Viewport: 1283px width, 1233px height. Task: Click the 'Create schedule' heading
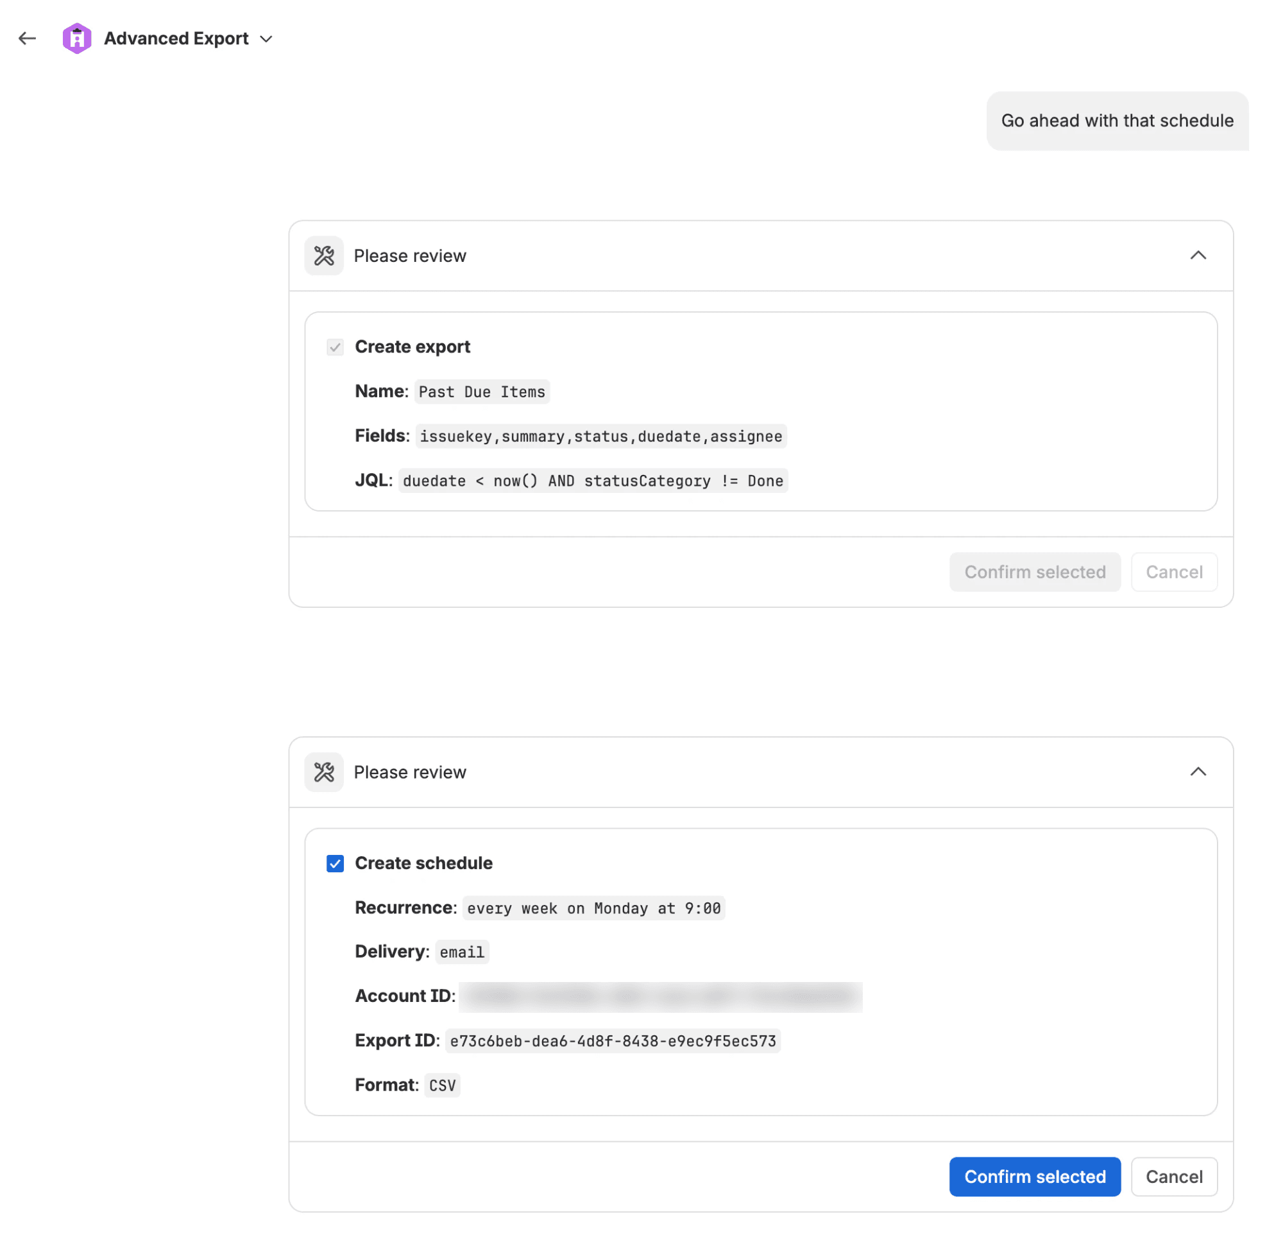[424, 864]
